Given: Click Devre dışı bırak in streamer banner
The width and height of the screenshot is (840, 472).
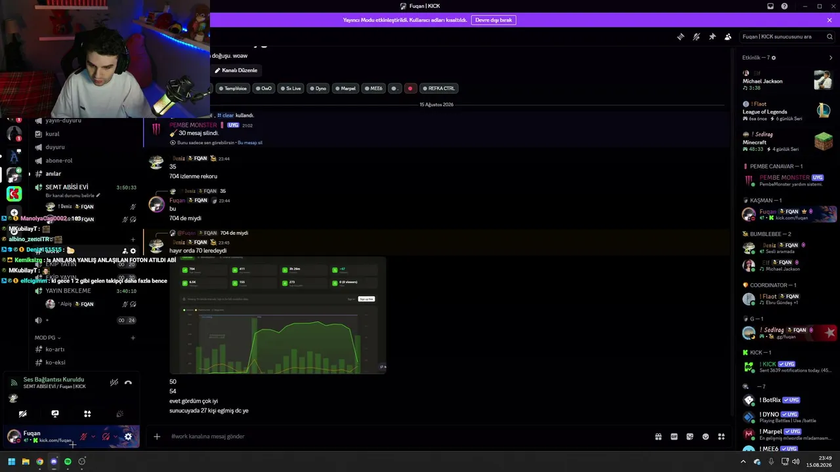Looking at the screenshot, I should pos(493,20).
